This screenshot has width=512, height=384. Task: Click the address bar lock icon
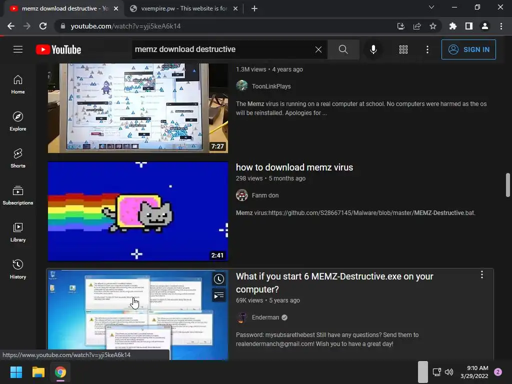click(63, 26)
